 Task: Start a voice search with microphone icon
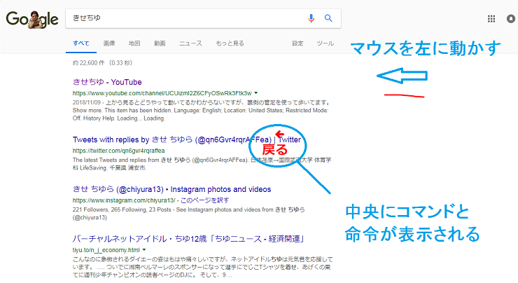click(311, 18)
